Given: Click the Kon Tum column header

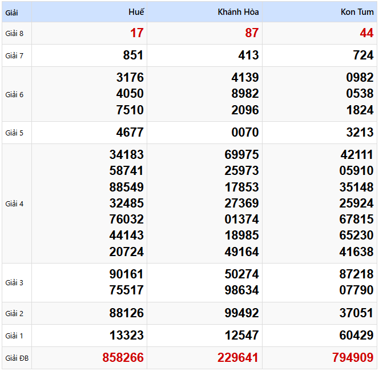Looking at the screenshot, I should coord(357,11).
